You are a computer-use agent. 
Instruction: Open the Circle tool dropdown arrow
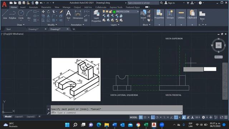21,20
